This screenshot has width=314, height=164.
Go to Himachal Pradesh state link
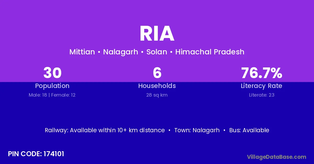point(210,52)
